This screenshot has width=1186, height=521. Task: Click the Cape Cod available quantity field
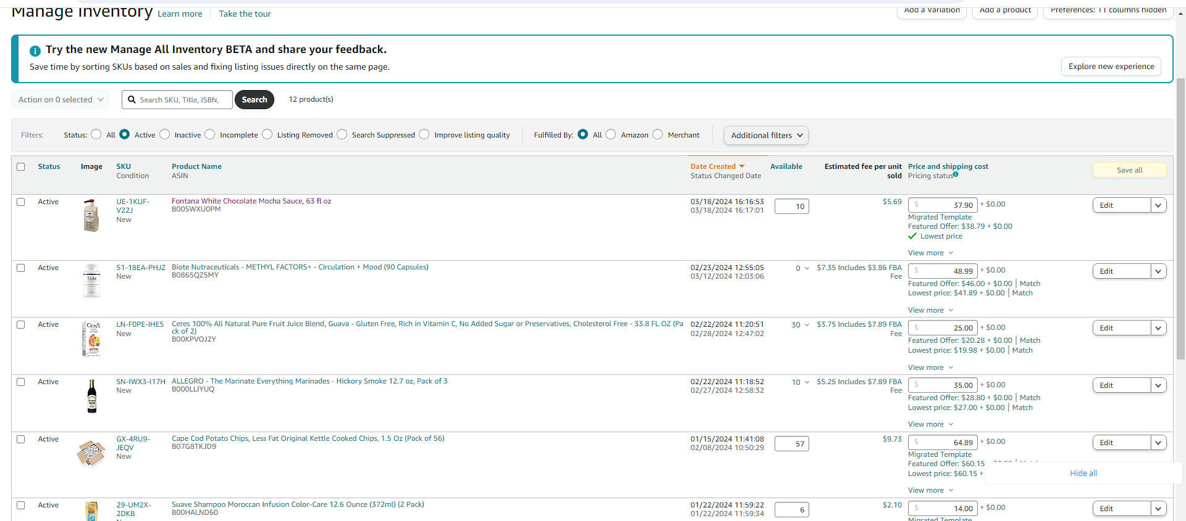(792, 444)
